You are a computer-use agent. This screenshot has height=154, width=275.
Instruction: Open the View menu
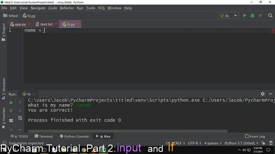24,8
